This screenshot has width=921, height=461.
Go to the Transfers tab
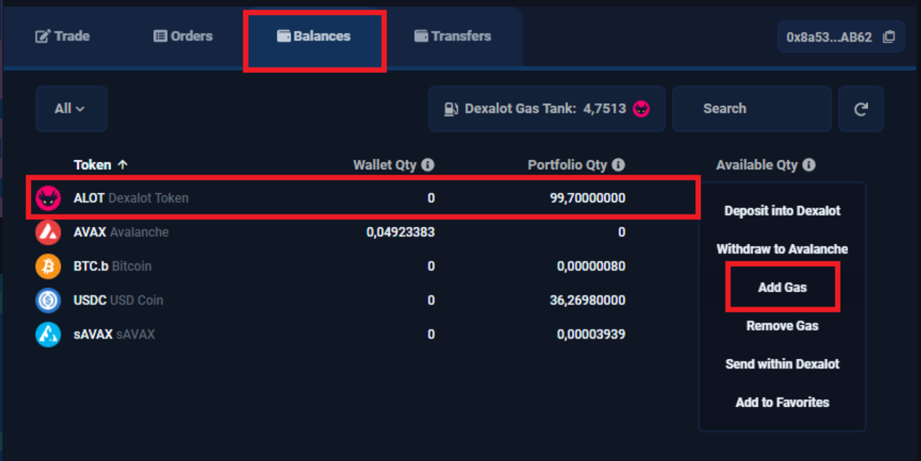click(x=453, y=36)
